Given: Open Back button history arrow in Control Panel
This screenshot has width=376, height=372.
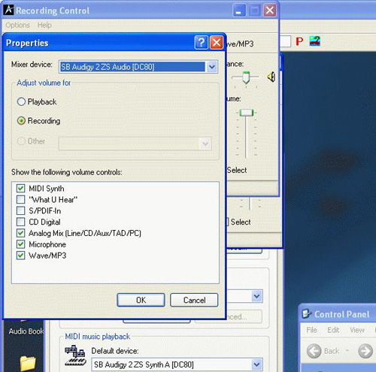Looking at the screenshot, I should pos(347,351).
